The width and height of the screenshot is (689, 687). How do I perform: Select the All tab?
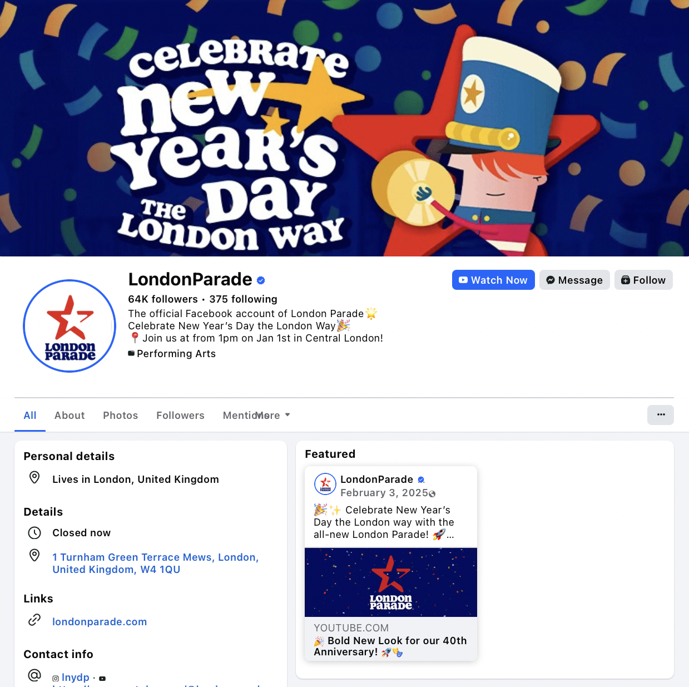pyautogui.click(x=30, y=416)
